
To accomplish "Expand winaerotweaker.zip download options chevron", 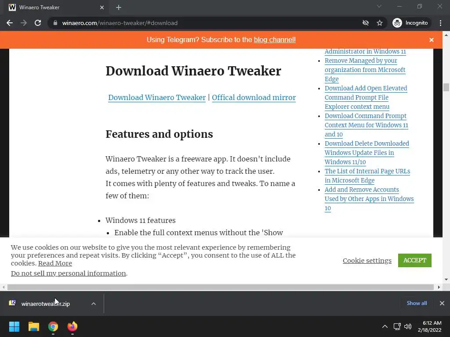I will pos(94,304).
